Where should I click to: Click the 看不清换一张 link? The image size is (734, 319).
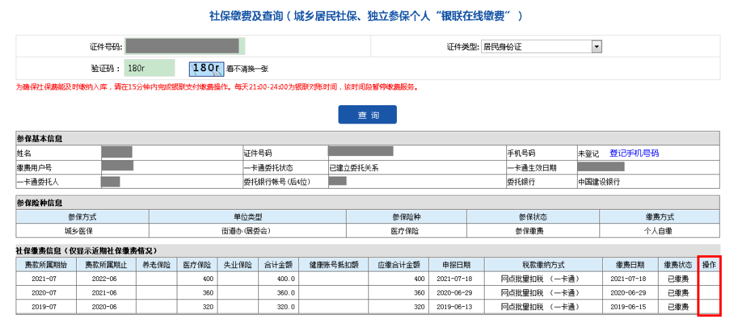coord(247,69)
